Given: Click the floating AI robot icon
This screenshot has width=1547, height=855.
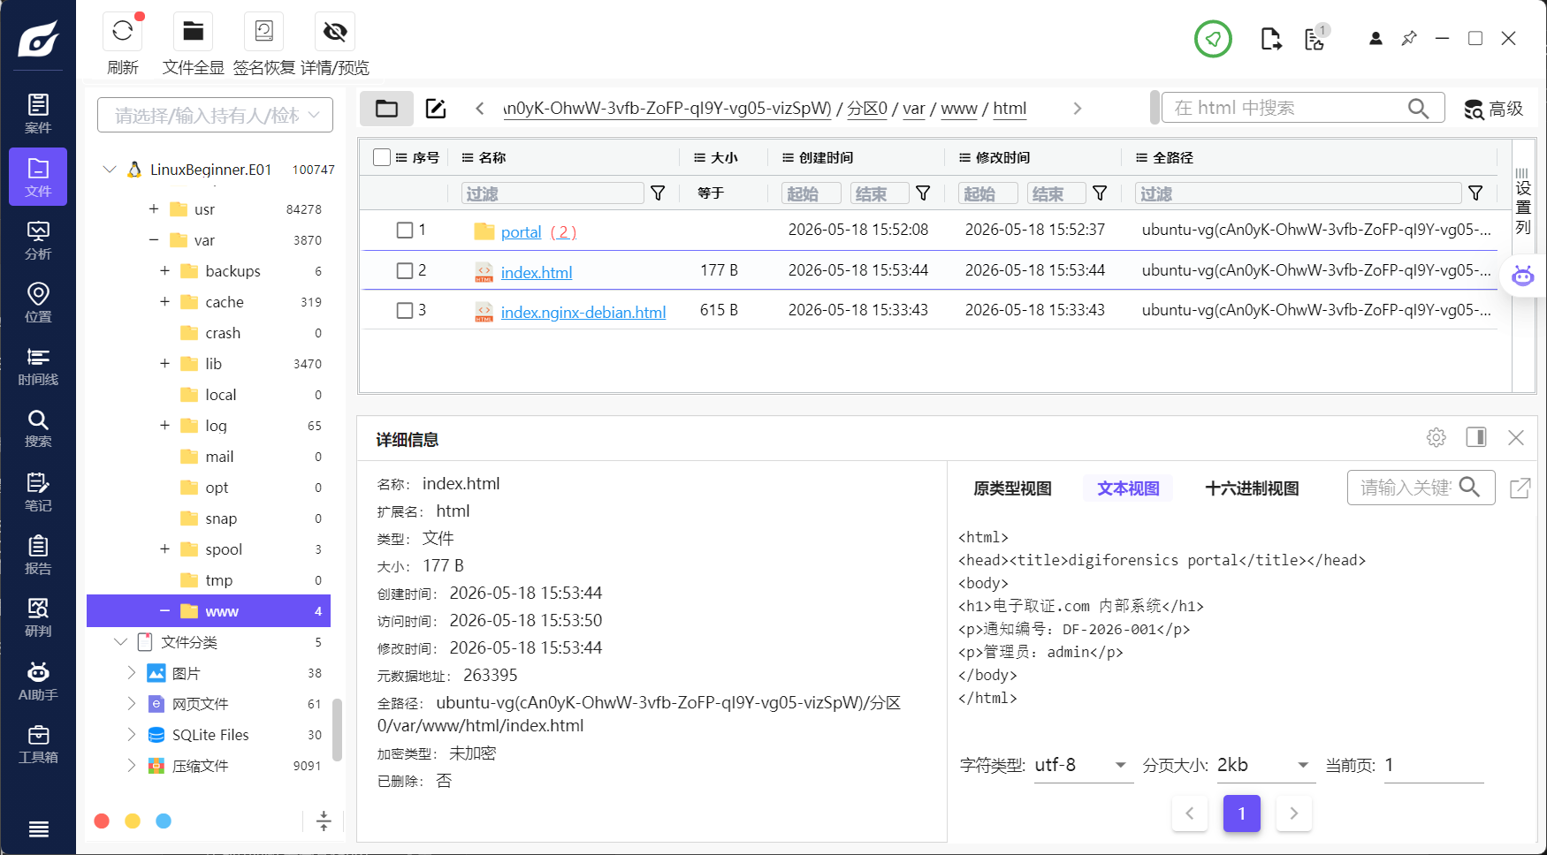Looking at the screenshot, I should pyautogui.click(x=1522, y=276).
